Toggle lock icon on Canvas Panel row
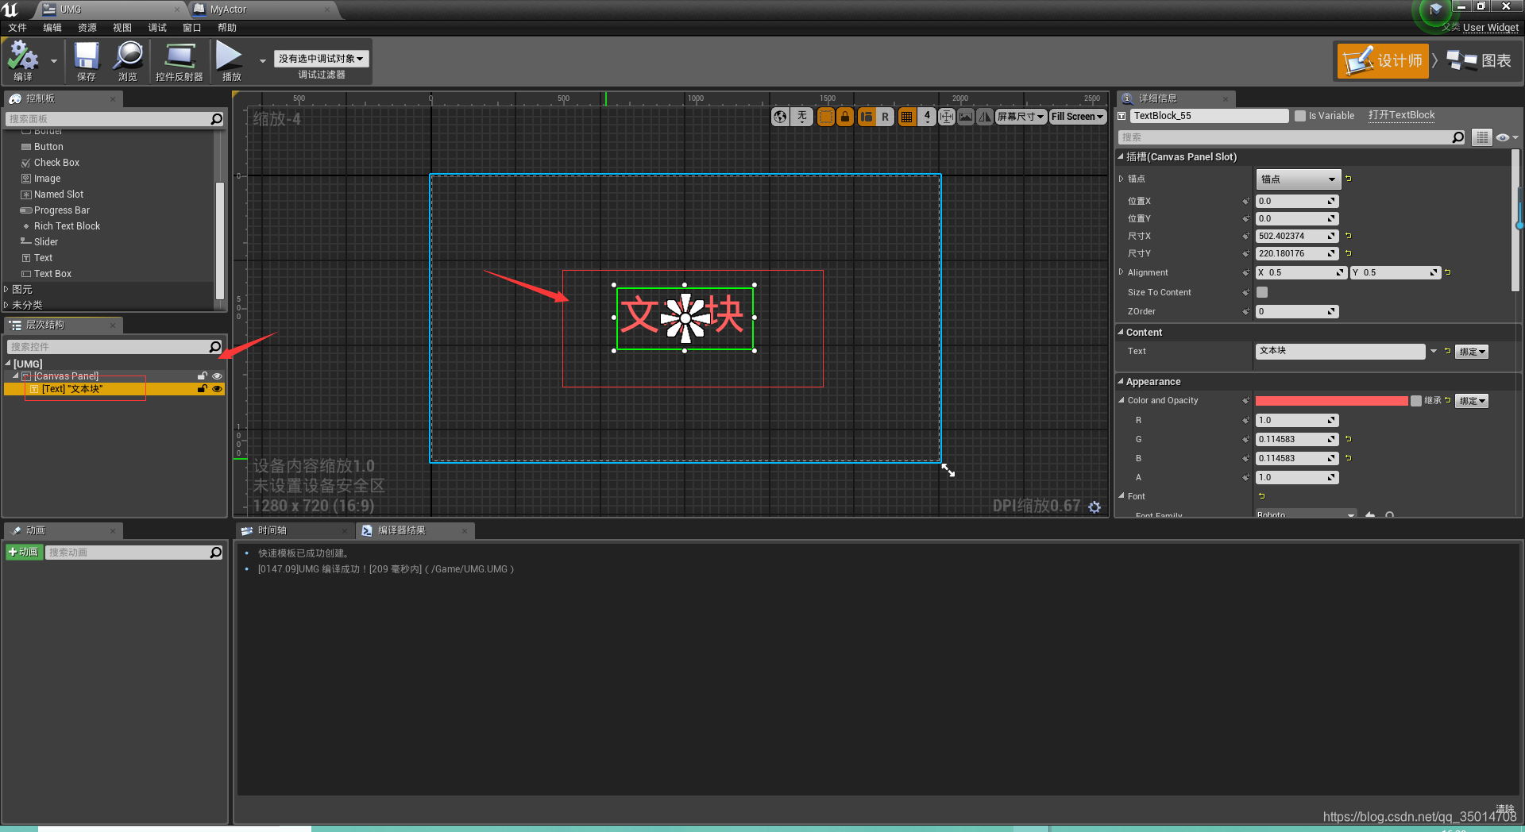1525x832 pixels. [203, 376]
